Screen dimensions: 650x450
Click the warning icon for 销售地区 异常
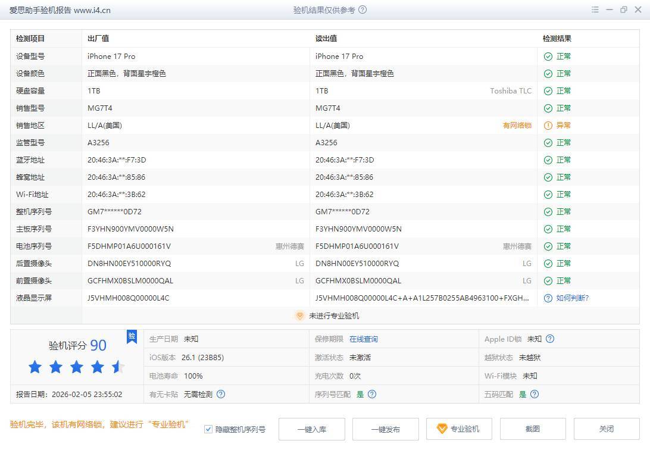[548, 126]
